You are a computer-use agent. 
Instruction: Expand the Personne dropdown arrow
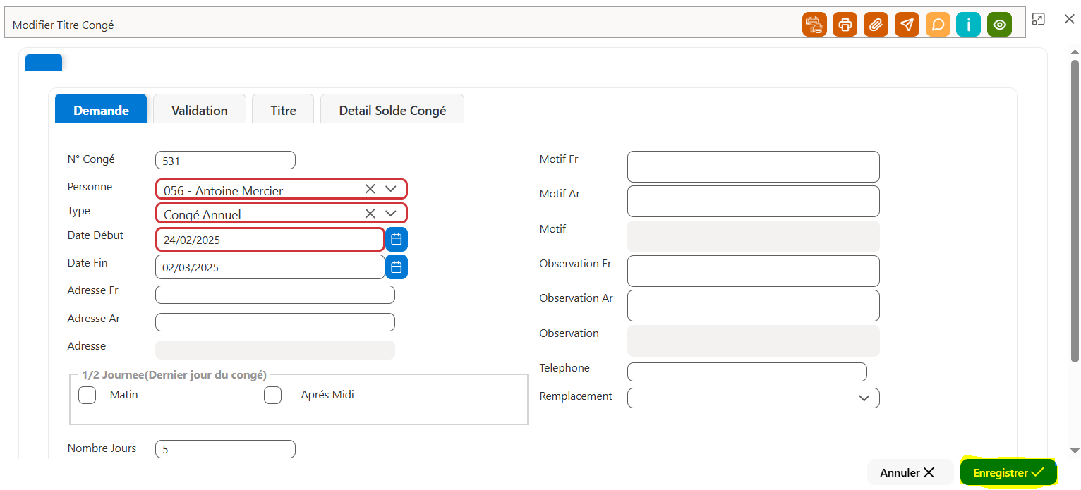(x=391, y=189)
